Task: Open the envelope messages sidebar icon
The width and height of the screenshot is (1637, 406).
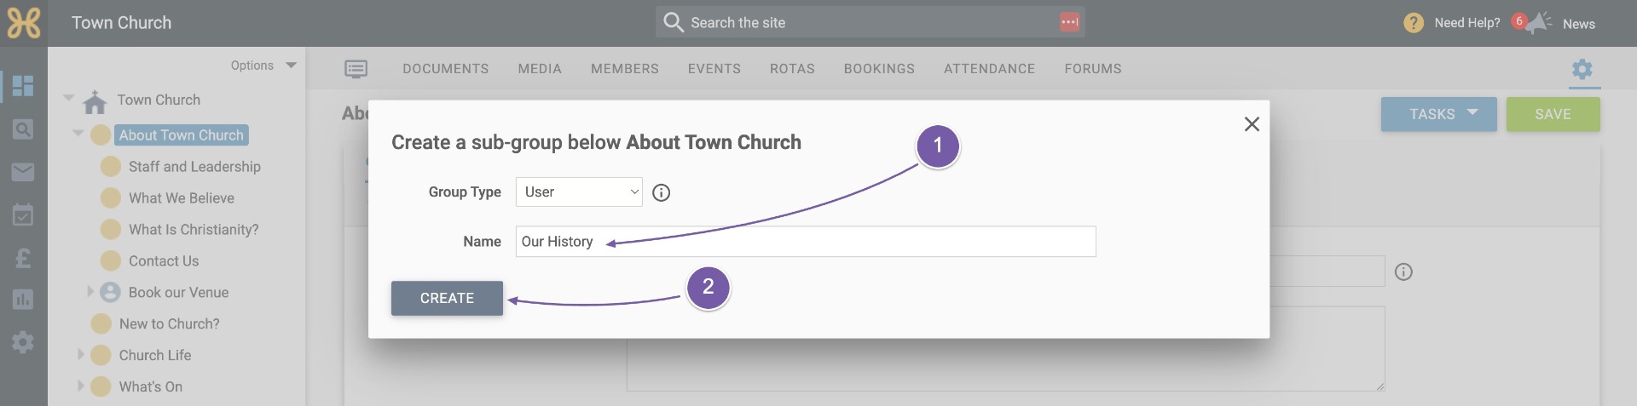Action: 23,172
